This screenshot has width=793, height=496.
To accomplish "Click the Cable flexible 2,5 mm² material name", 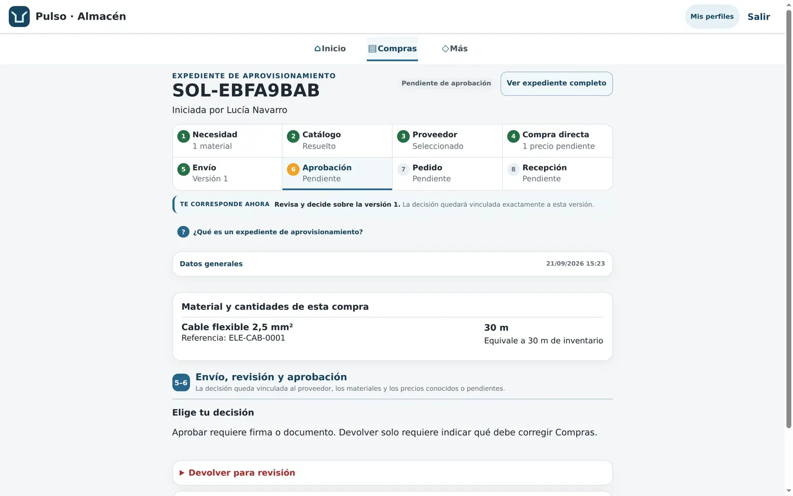I will (x=237, y=327).
